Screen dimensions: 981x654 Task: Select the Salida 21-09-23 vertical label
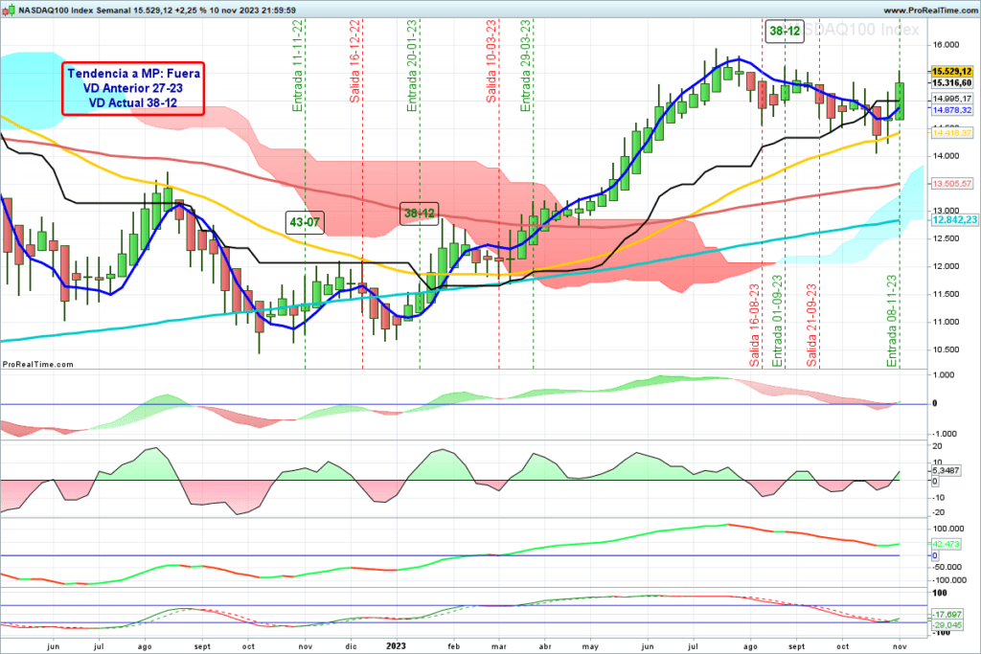[811, 326]
